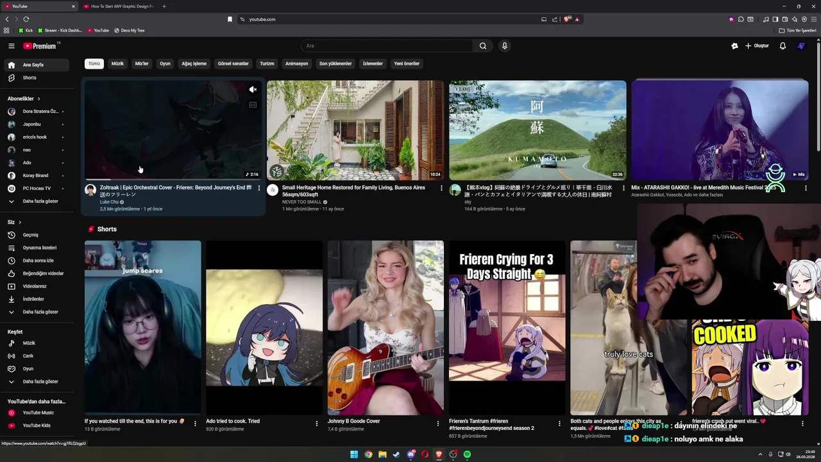The image size is (821, 462).
Task: Click the Frieren video preview progress bar
Action: click(173, 180)
